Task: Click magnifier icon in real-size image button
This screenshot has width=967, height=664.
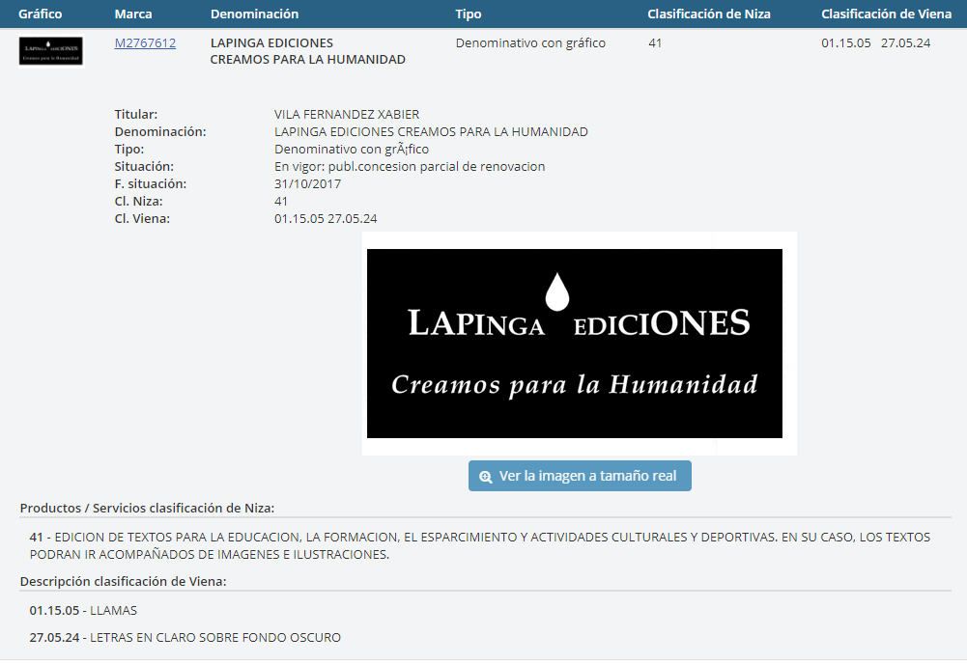Action: click(x=486, y=477)
